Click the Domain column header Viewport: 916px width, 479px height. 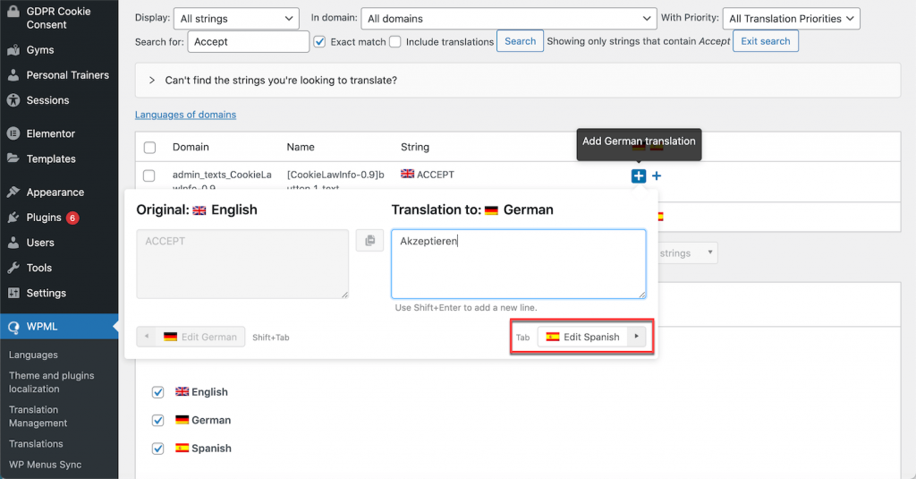coord(191,147)
